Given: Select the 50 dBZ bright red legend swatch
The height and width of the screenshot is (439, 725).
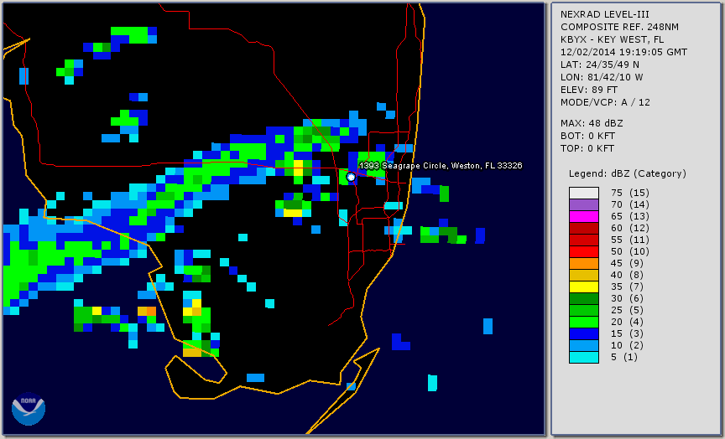Looking at the screenshot, I should click(x=584, y=251).
